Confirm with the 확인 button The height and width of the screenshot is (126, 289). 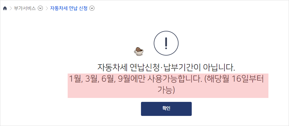[x=166, y=109]
